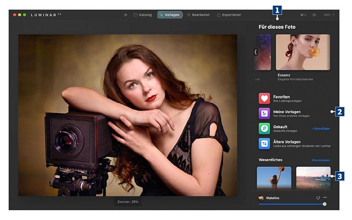The image size is (352, 220).
Task: Open the 29% zoom dropdown
Action: click(x=329, y=15)
